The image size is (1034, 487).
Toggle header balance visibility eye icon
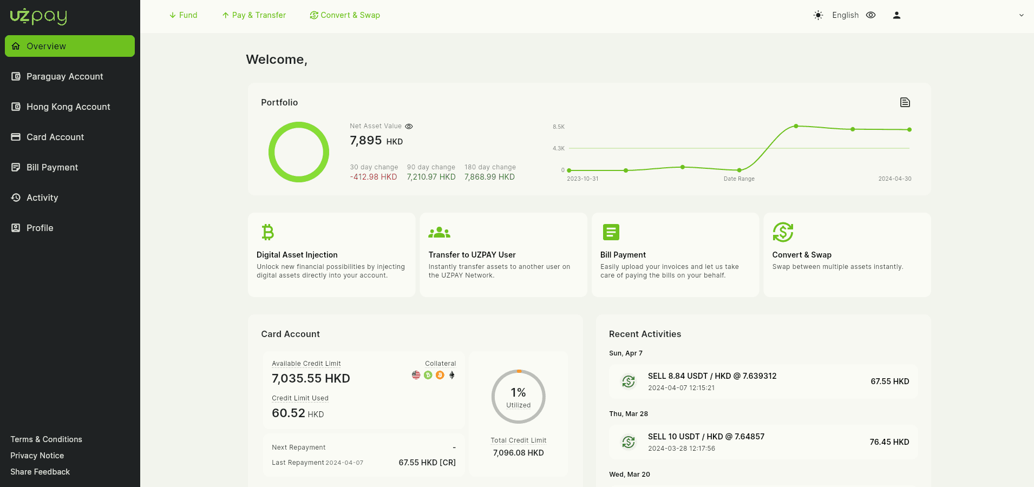871,15
